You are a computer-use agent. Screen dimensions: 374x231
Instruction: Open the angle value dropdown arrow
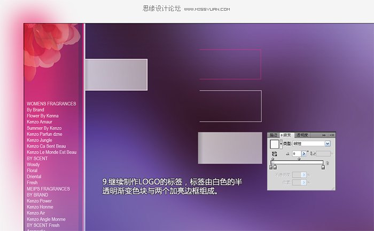(303, 154)
